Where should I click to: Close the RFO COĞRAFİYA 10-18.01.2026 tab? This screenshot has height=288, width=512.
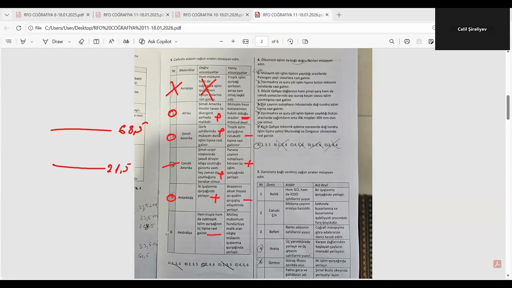[x=247, y=15]
